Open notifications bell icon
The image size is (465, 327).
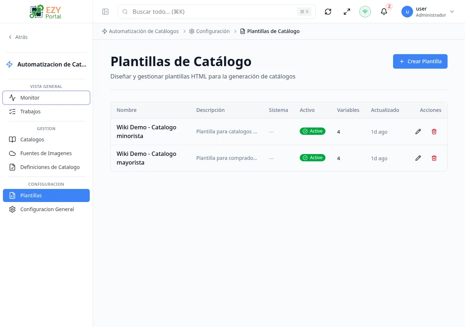click(x=384, y=12)
